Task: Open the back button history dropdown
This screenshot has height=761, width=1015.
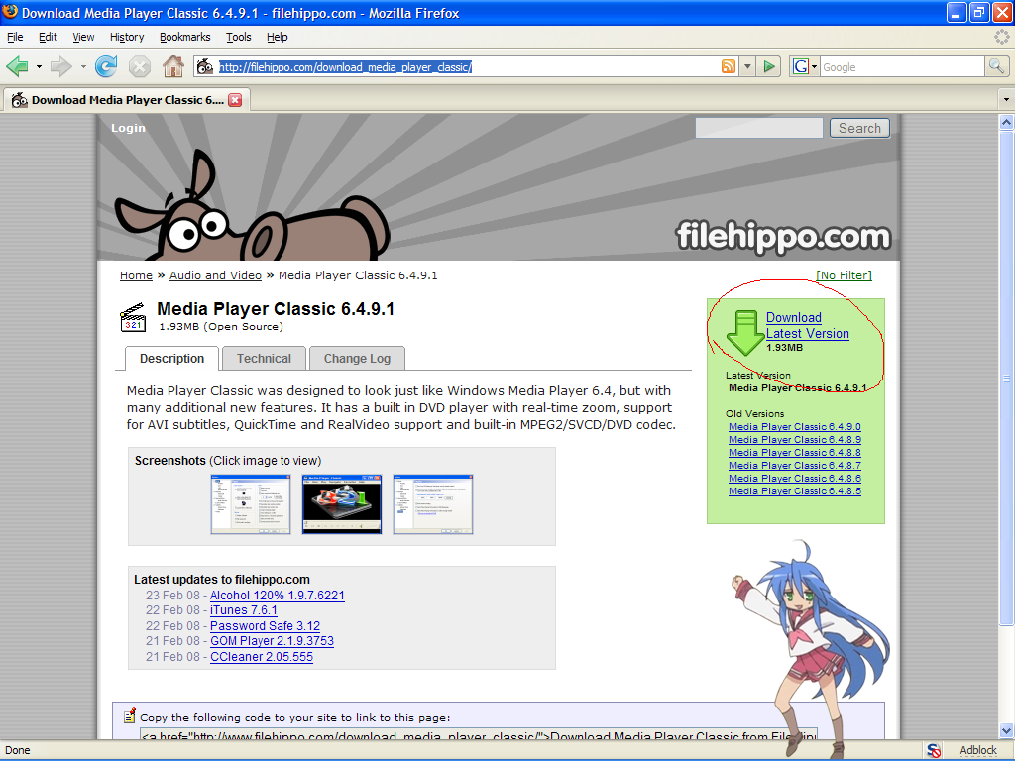Action: (38, 66)
